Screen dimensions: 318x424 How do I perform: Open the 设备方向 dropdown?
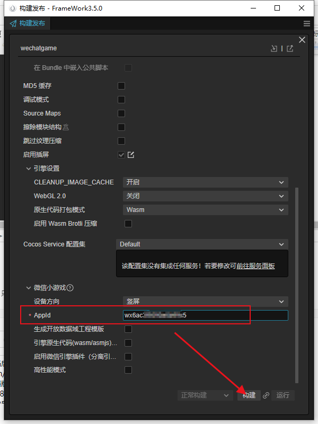click(206, 302)
